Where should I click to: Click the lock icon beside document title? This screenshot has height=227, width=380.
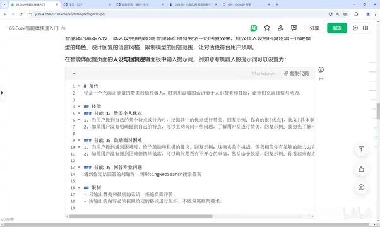tap(63, 28)
